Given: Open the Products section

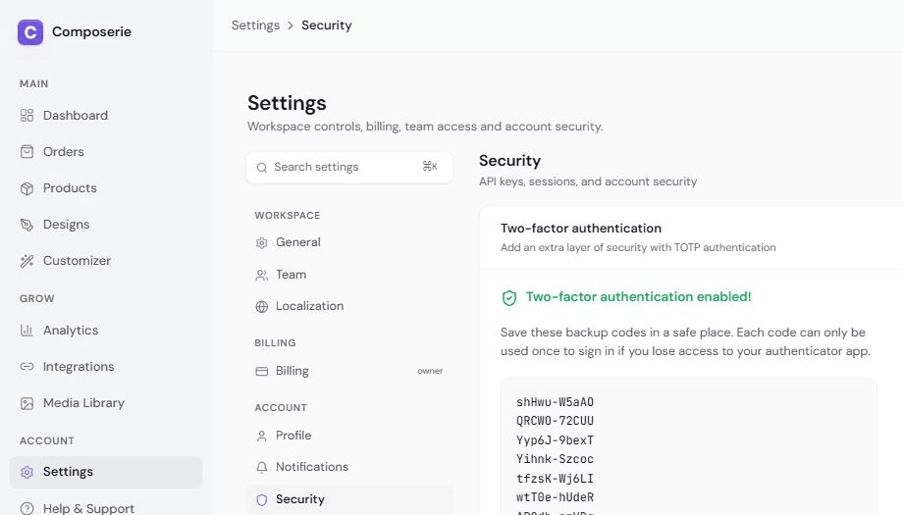Looking at the screenshot, I should coord(106,187).
